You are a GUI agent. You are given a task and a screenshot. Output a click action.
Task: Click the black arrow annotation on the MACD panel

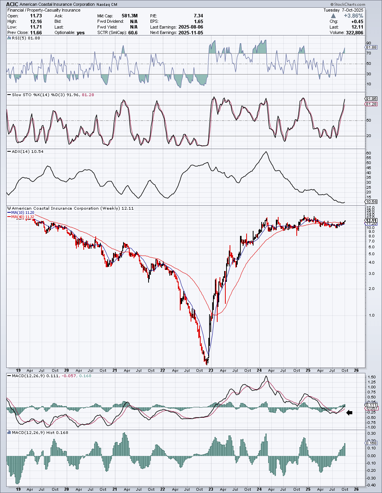349,413
